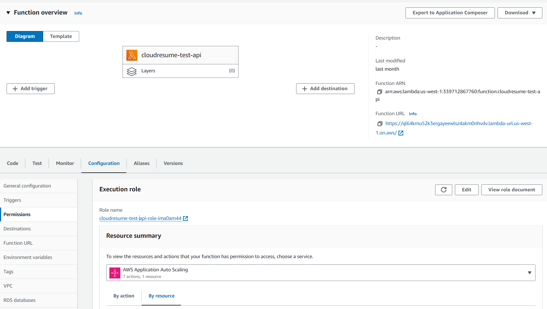547x309 pixels.
Task: Click the Add trigger button
Action: coord(30,89)
